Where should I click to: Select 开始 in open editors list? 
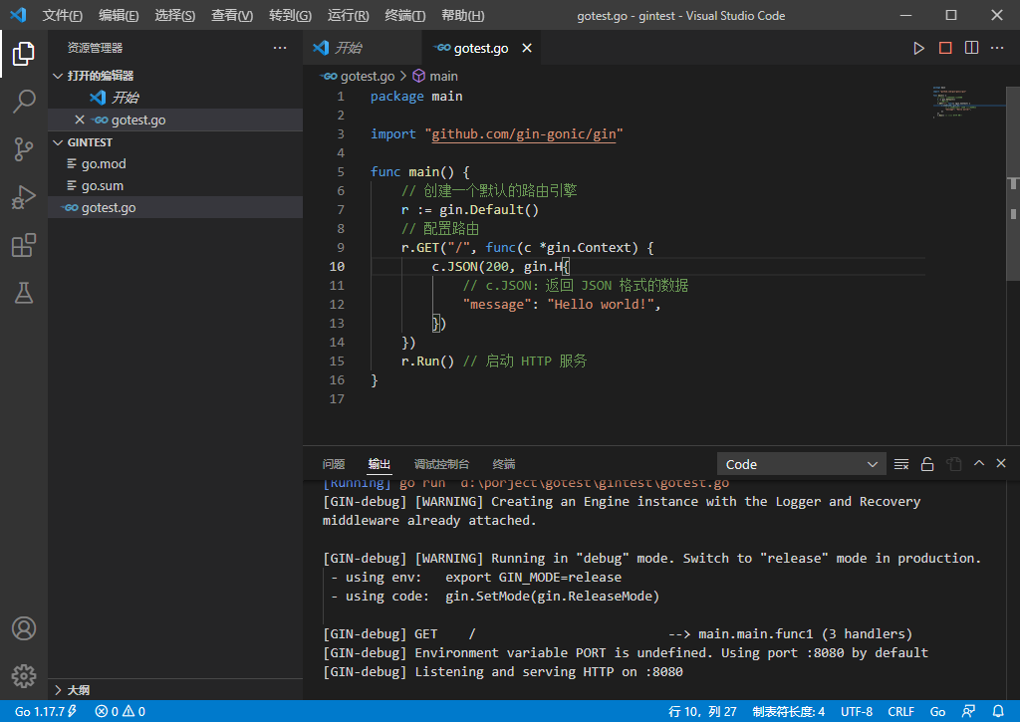pos(175,98)
